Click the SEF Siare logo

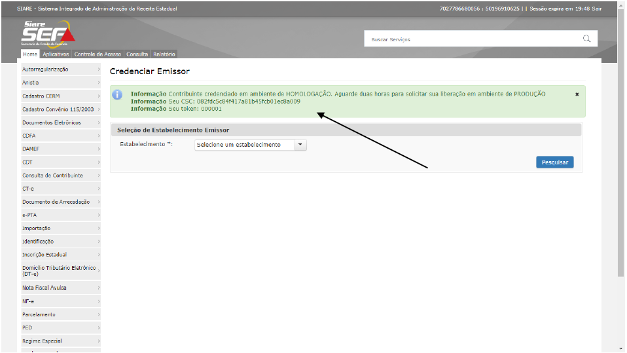point(48,34)
